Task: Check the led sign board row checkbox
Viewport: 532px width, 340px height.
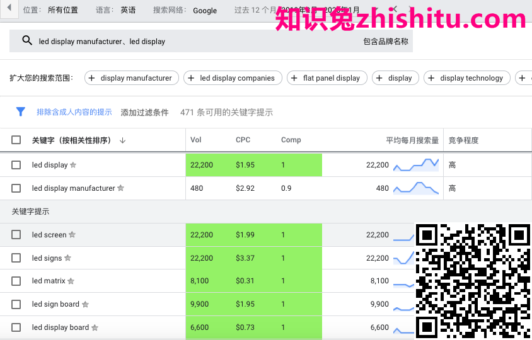Action: coord(16,304)
